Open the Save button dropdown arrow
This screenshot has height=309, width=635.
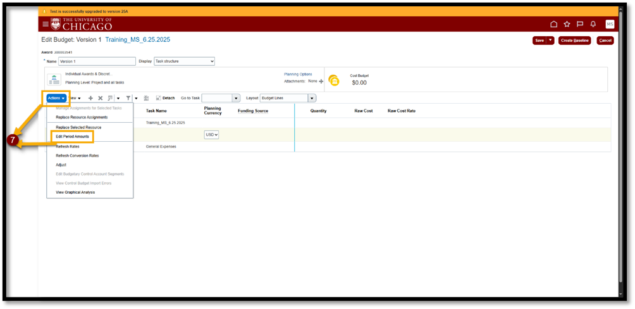point(551,41)
